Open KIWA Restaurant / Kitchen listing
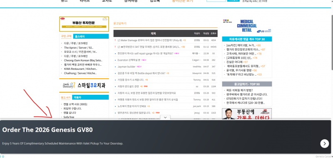 tap(80, 69)
